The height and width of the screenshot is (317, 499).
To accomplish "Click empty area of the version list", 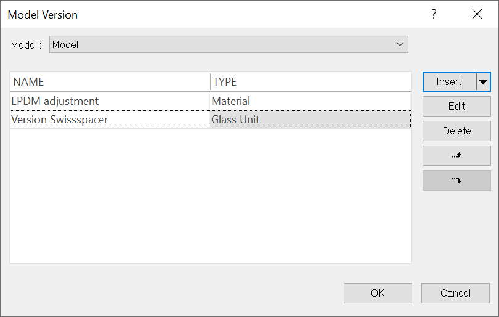I will [210, 196].
